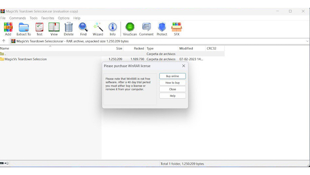Image resolution: width=310 pixels, height=175 pixels.
Task: Sort by the Size column header
Action: [112, 48]
